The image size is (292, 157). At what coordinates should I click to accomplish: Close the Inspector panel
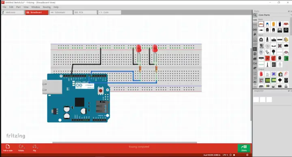[291, 91]
